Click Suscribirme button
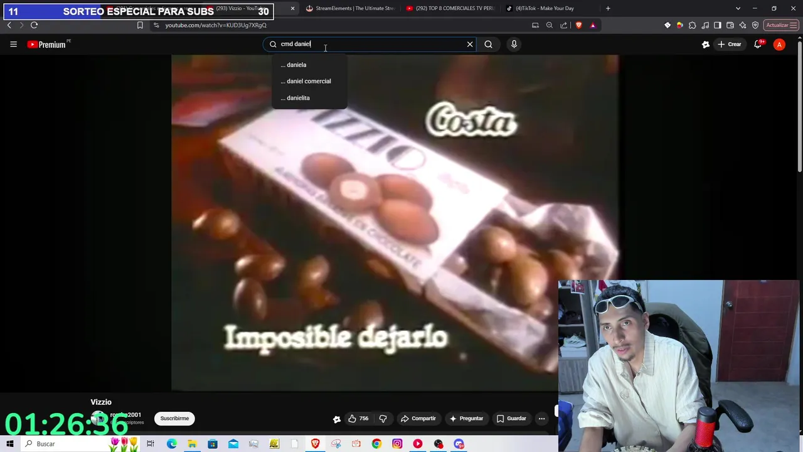Image resolution: width=803 pixels, height=452 pixels. point(174,418)
